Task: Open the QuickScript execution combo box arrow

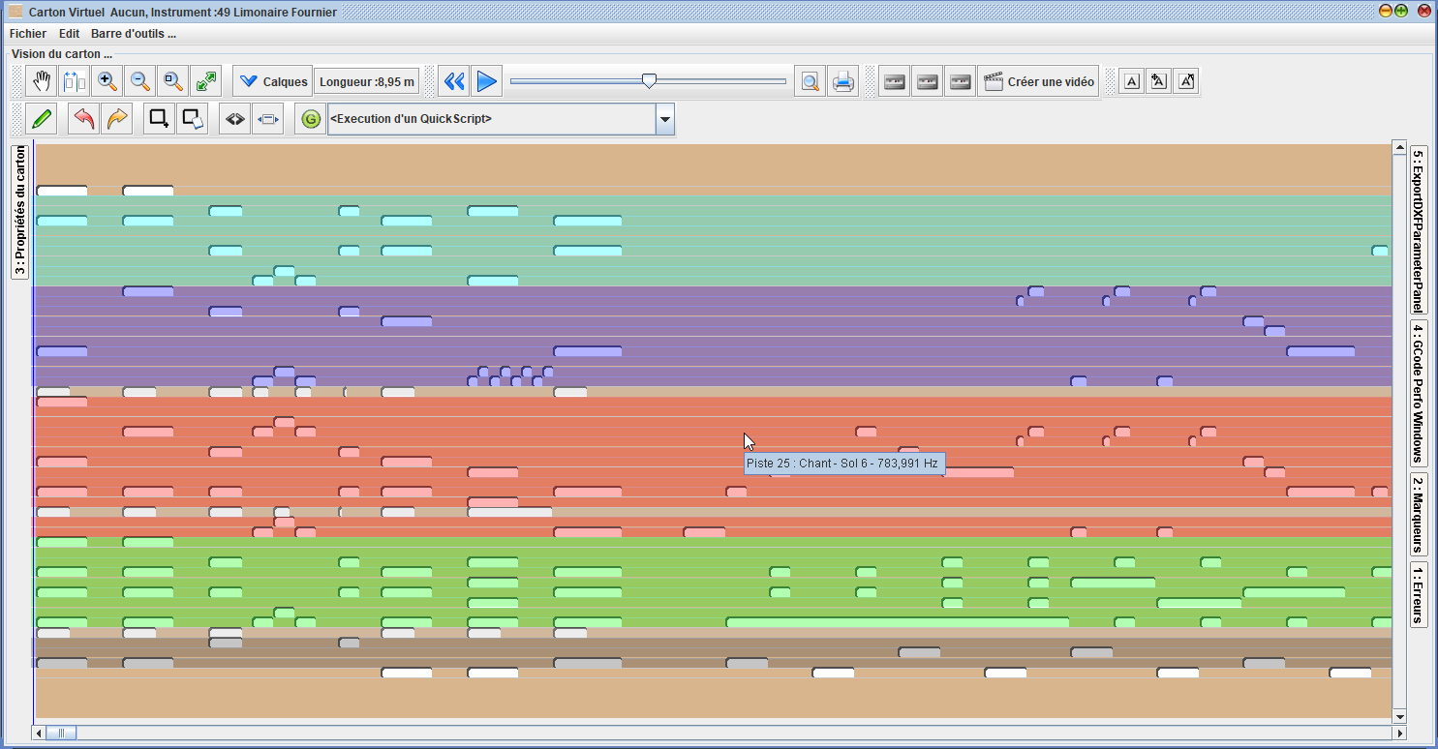Action: [x=665, y=119]
